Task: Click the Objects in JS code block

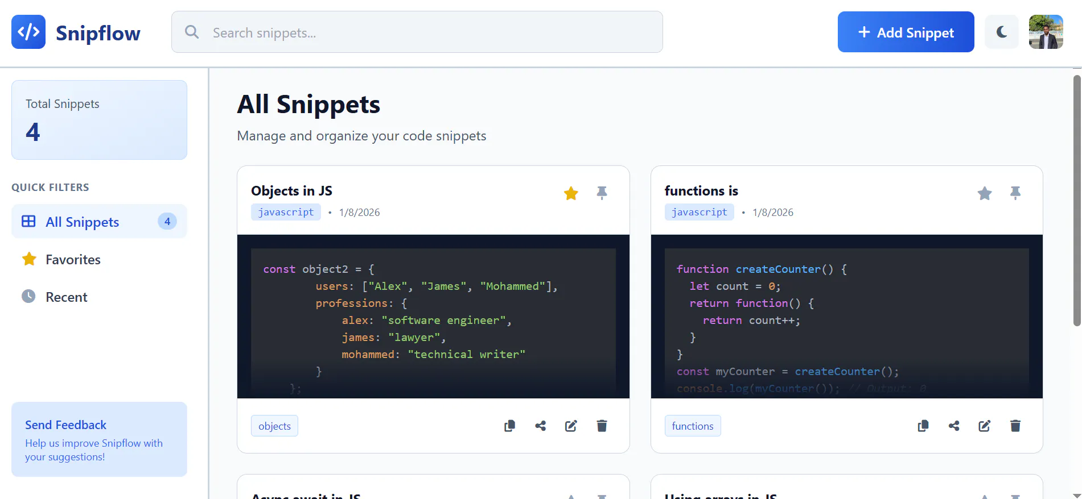Action: click(433, 317)
